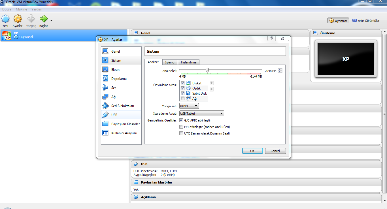Image resolution: width=387 pixels, height=209 pixels.
Task: Open Kullanıcı Arayüzü category
Action: point(121,133)
